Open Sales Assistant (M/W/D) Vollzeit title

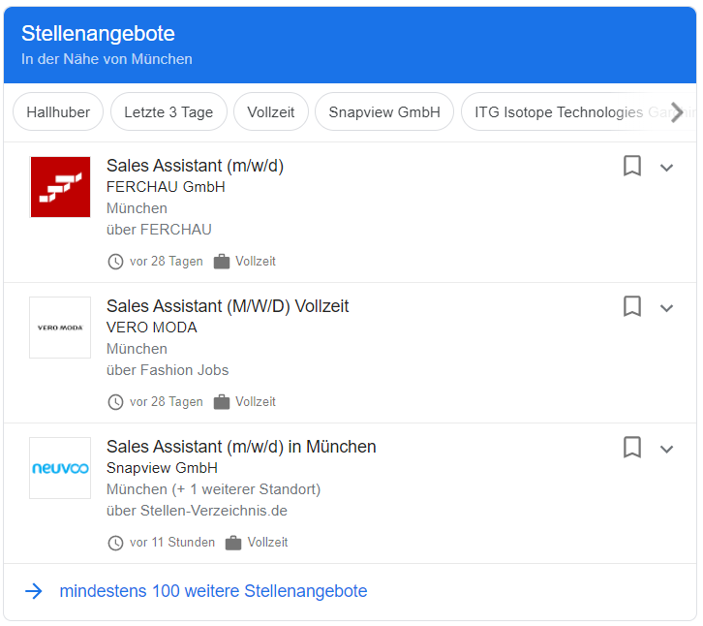pyautogui.click(x=228, y=306)
